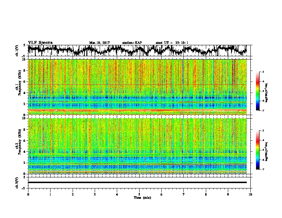Click inside the ch.1 spectrogram panel
This screenshot has width=282, height=218.
coord(137,87)
